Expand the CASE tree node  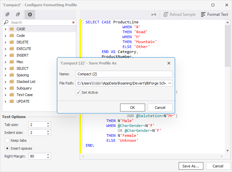6,29
